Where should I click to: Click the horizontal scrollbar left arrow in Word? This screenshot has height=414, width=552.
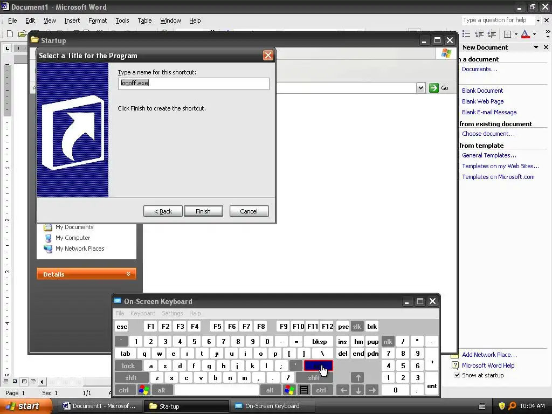pos(42,381)
